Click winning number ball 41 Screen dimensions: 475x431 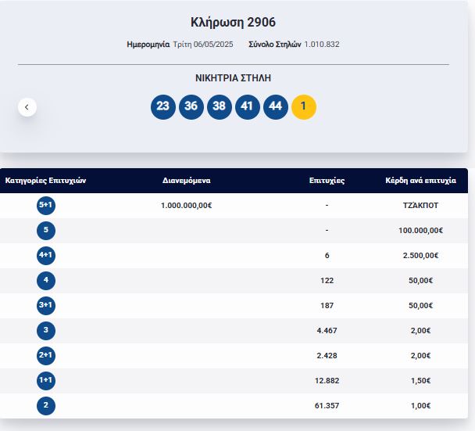tap(248, 107)
